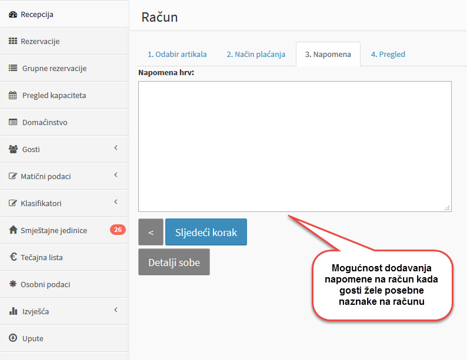This screenshot has width=467, height=360.
Task: Click the back arrow button
Action: tap(151, 232)
